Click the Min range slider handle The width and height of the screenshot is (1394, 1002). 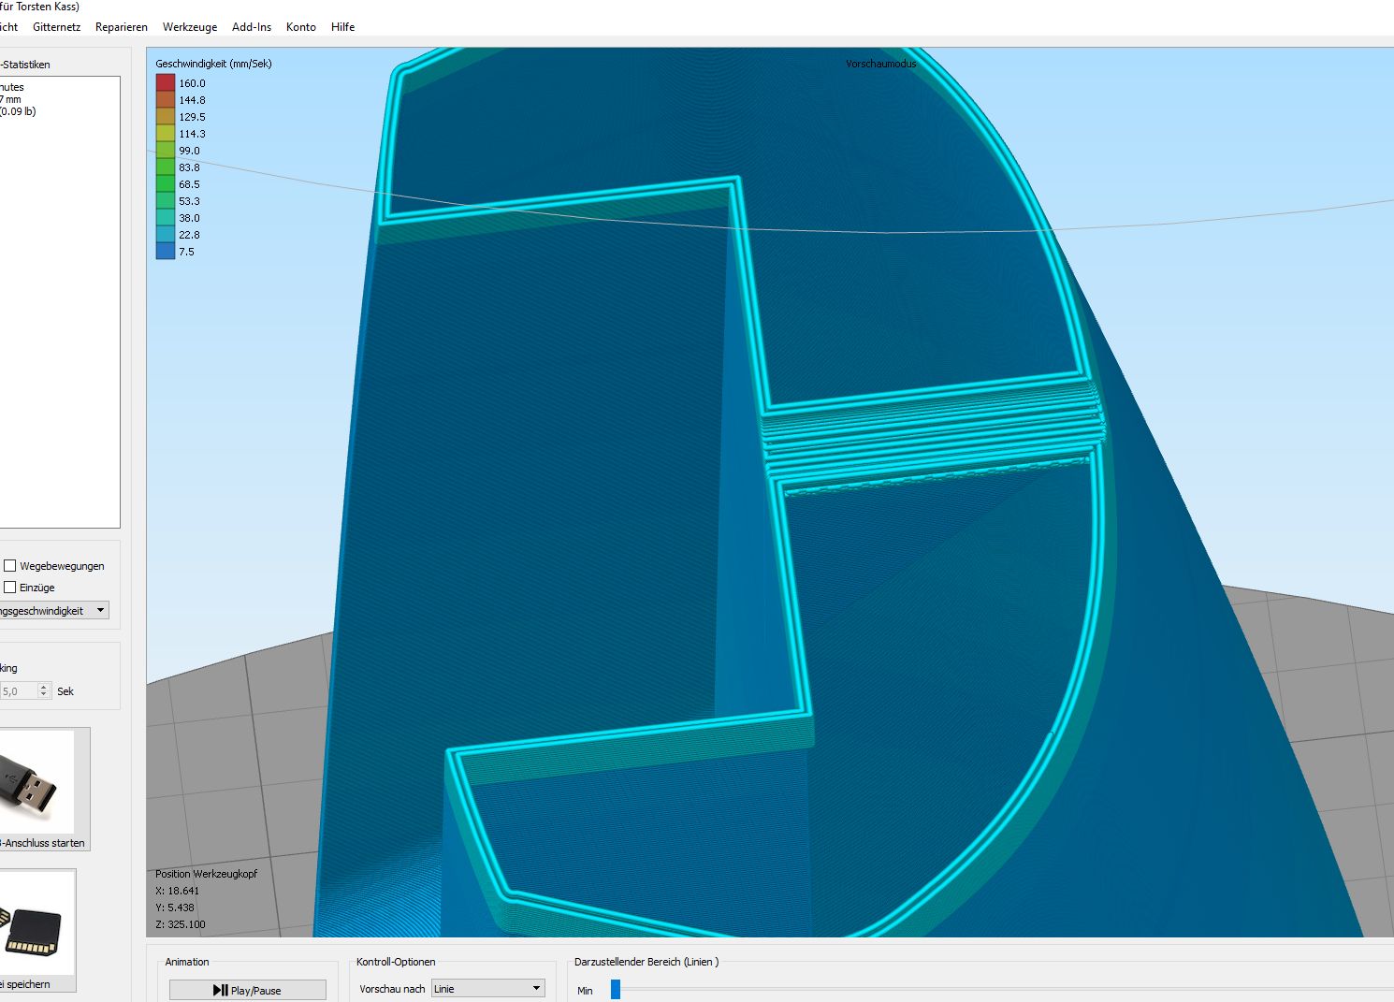[616, 990]
